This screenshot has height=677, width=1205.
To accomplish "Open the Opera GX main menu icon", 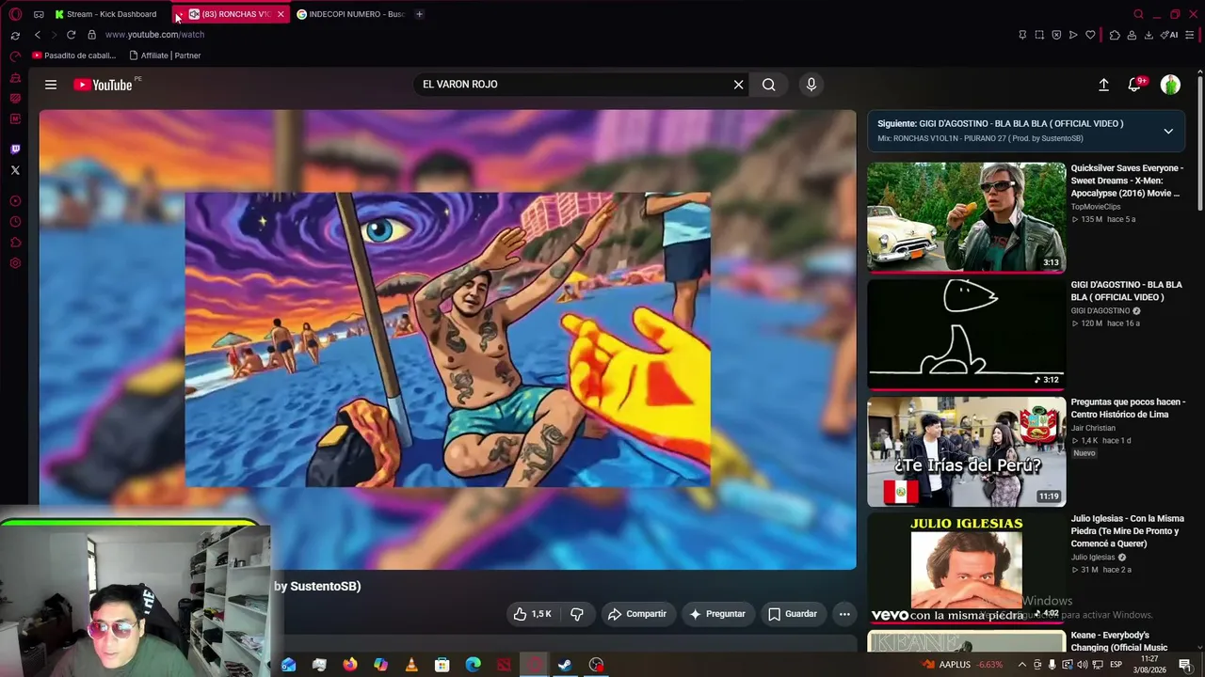I will (15, 14).
